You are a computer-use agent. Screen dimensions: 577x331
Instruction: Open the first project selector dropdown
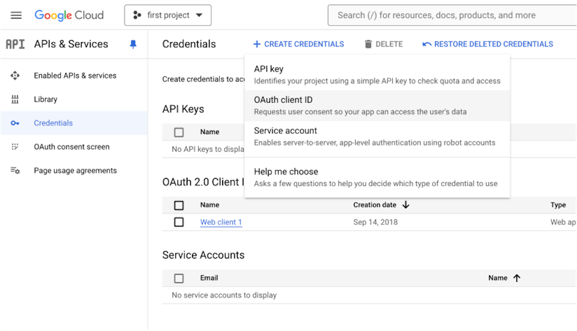tap(168, 15)
